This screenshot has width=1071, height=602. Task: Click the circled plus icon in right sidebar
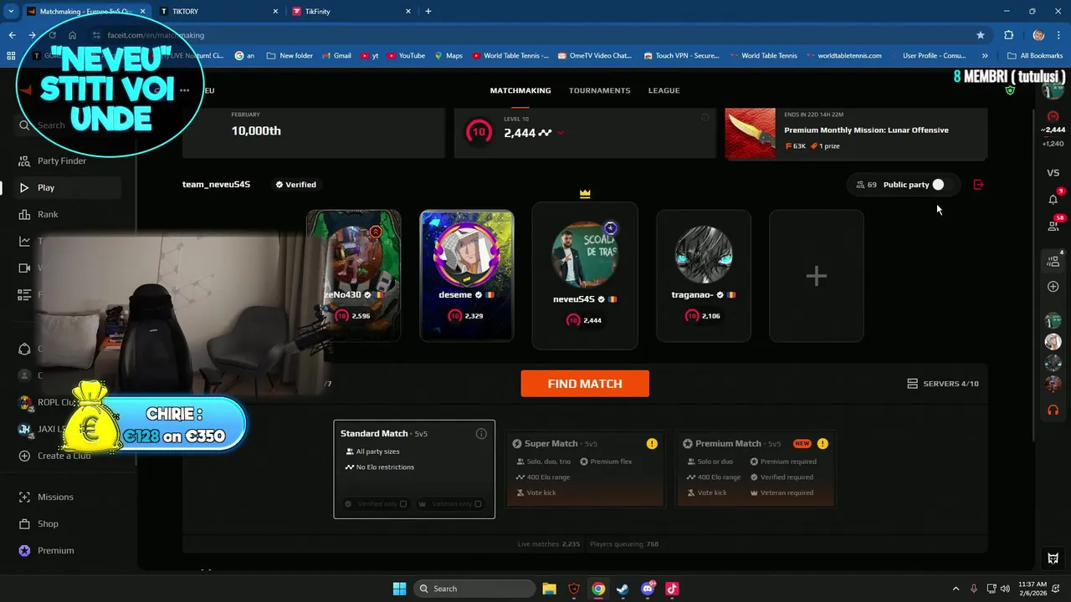1053,287
